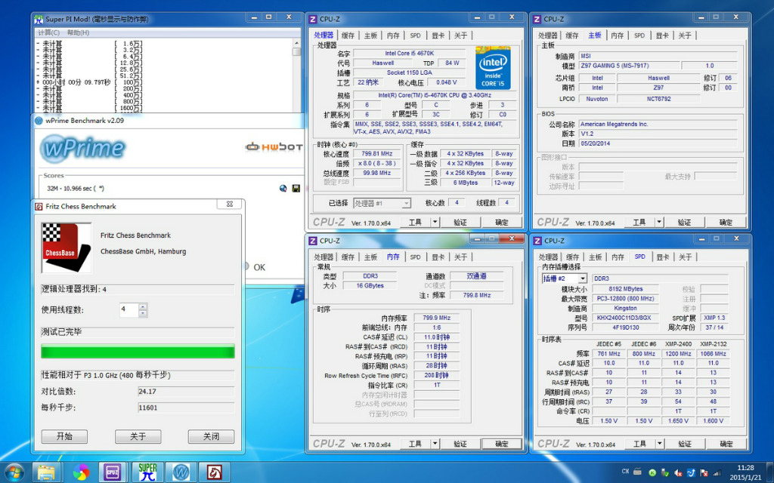This screenshot has width=774, height=483.
Task: Click the ChessBase logo in Fritz Chess Benchmark
Action: tap(67, 248)
